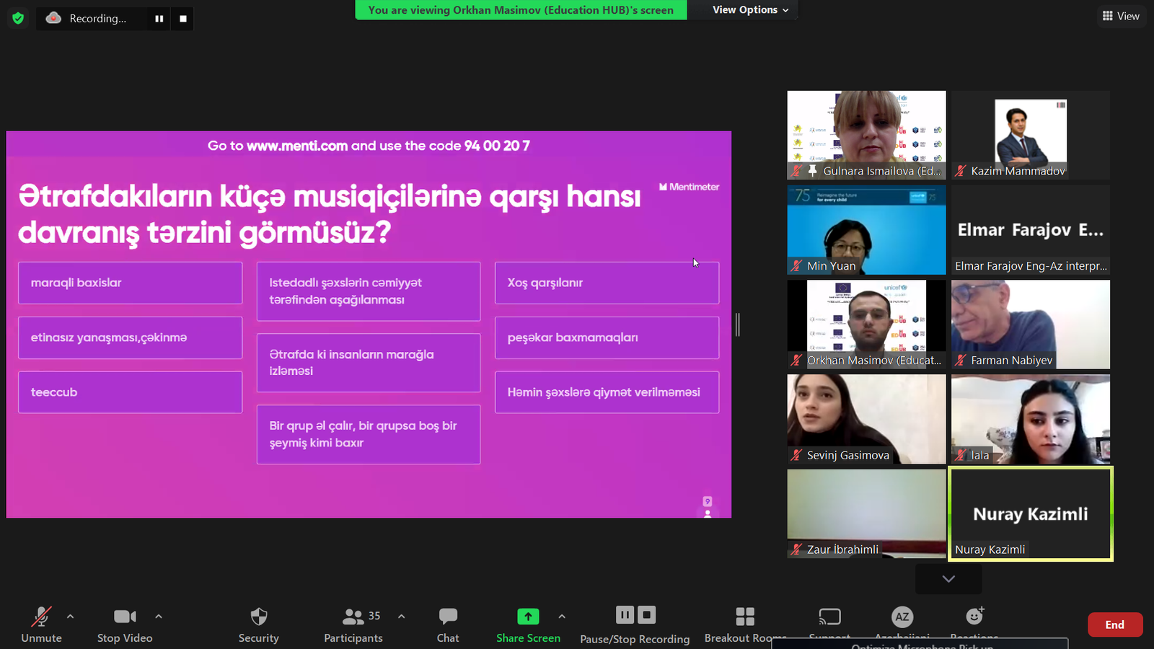Open the View Options dropdown
This screenshot has width=1154, height=649.
pos(750,10)
